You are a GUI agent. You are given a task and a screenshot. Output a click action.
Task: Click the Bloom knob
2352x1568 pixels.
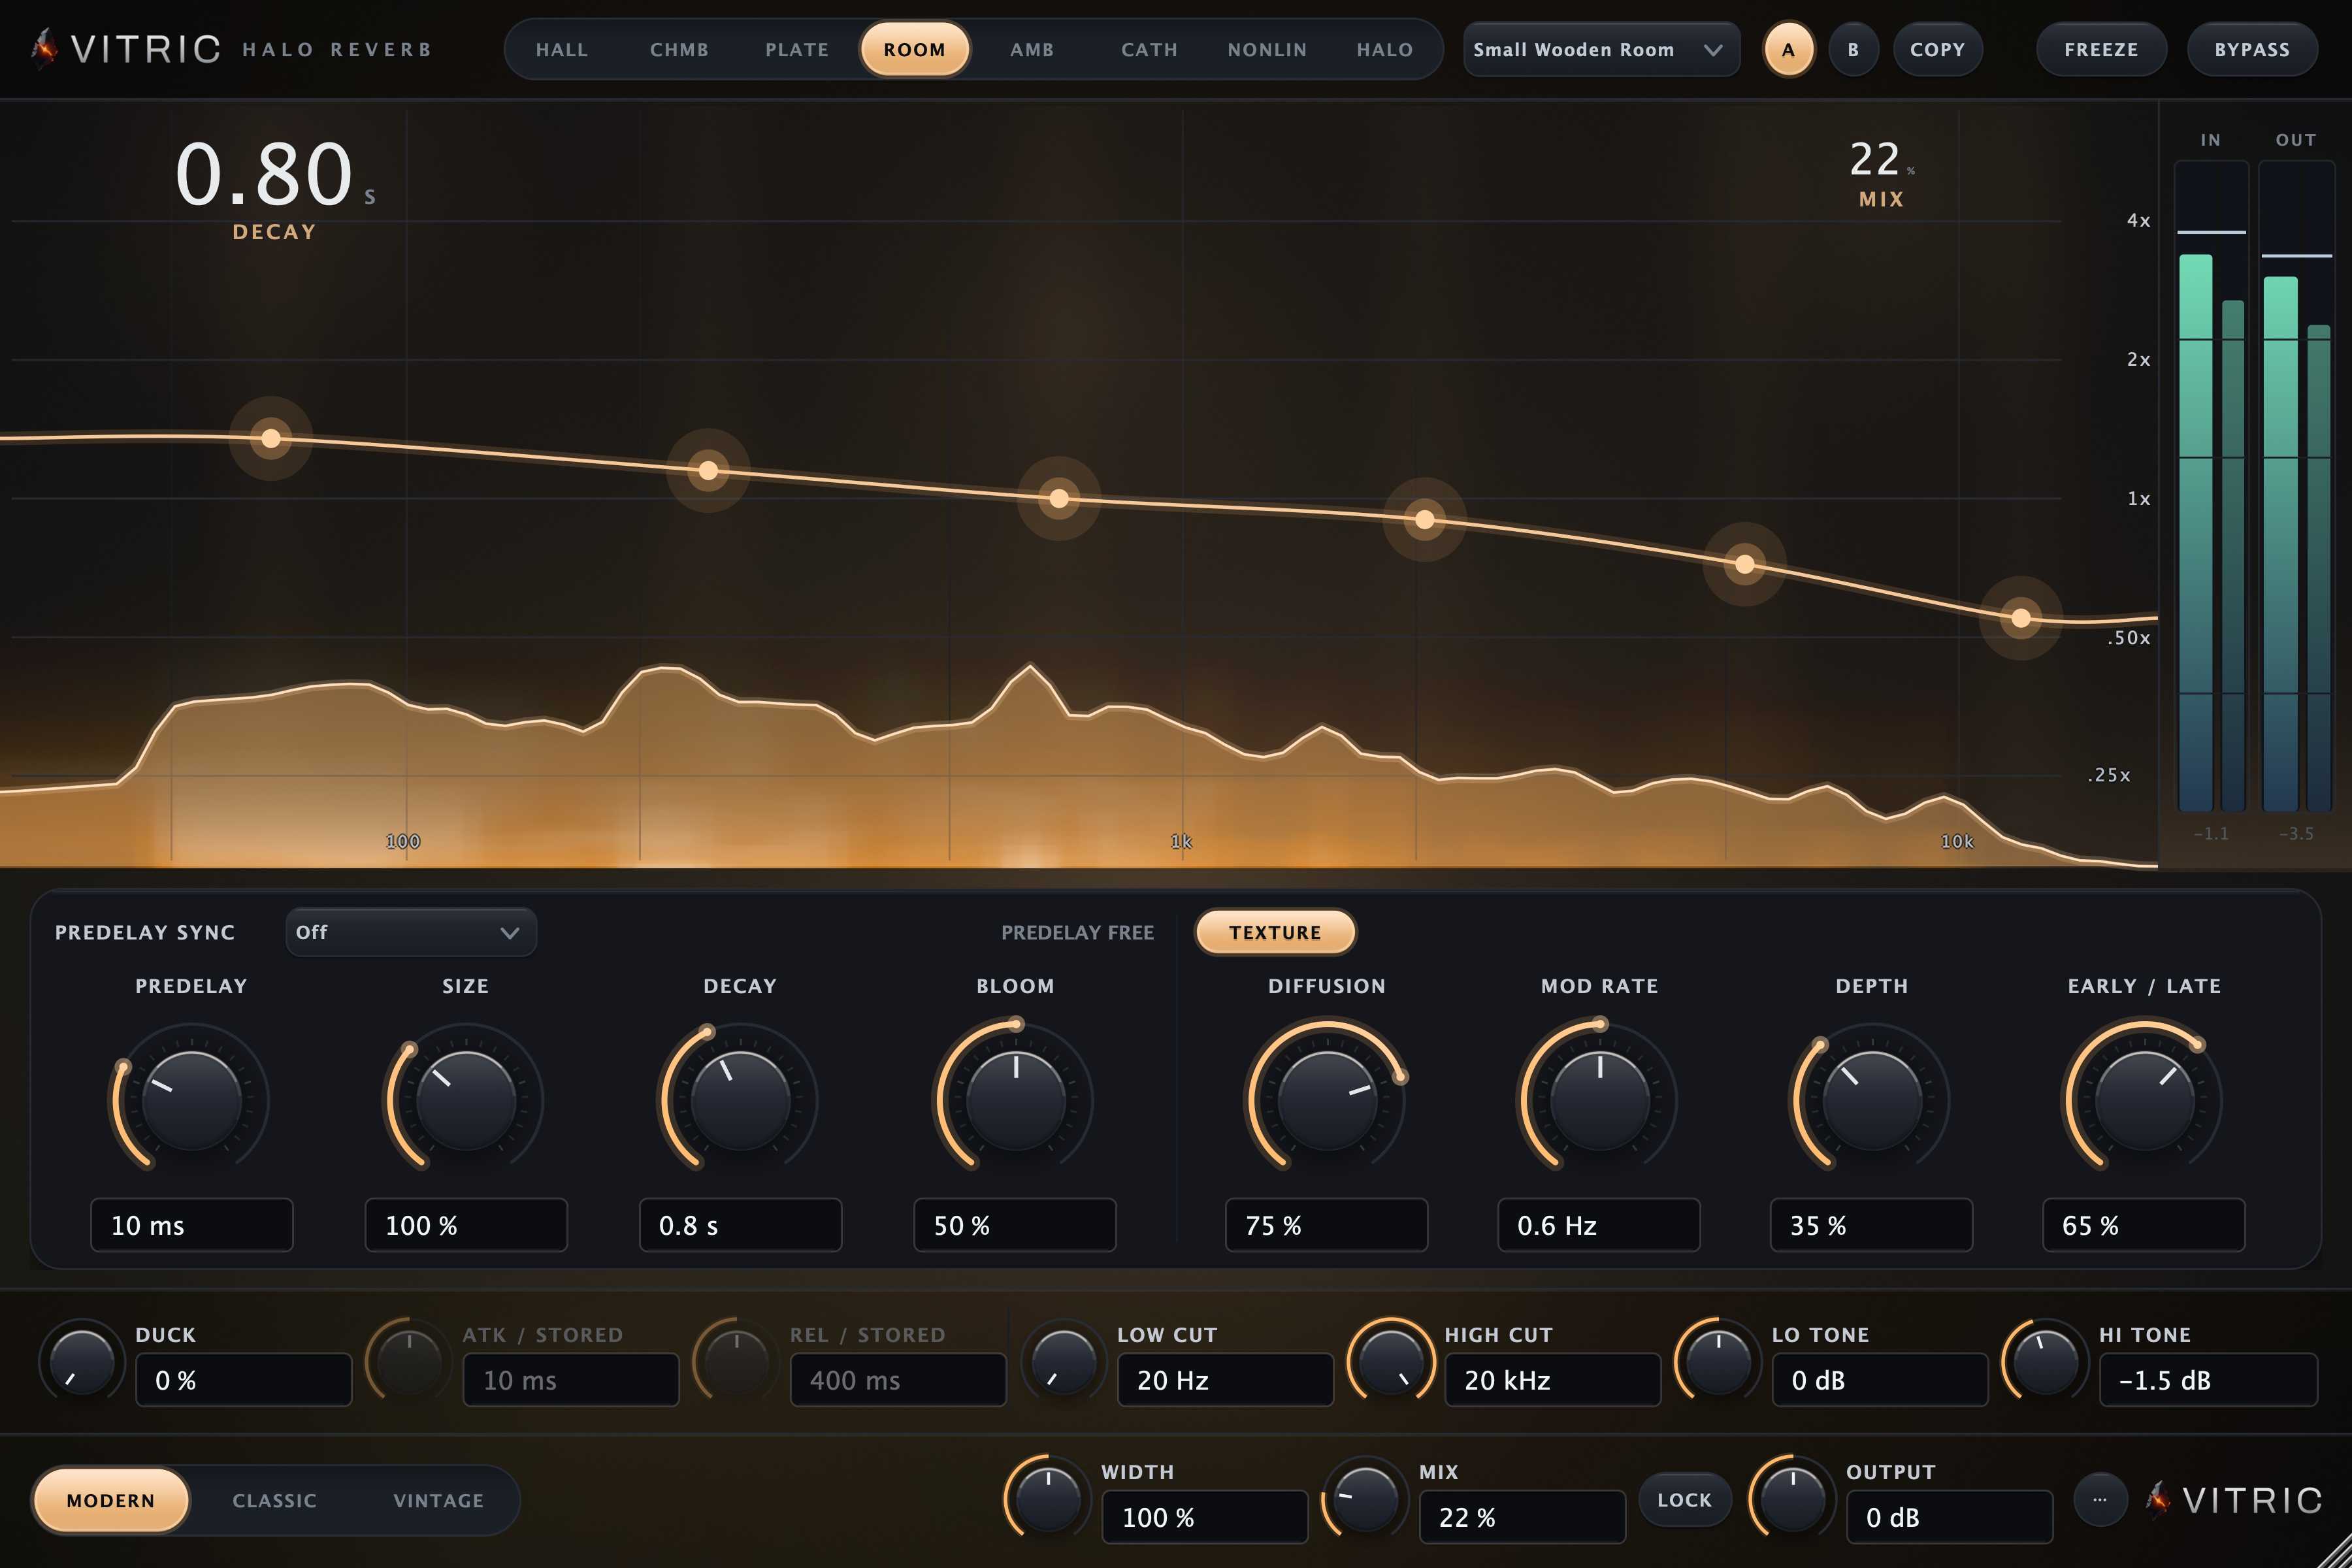click(x=1015, y=1099)
